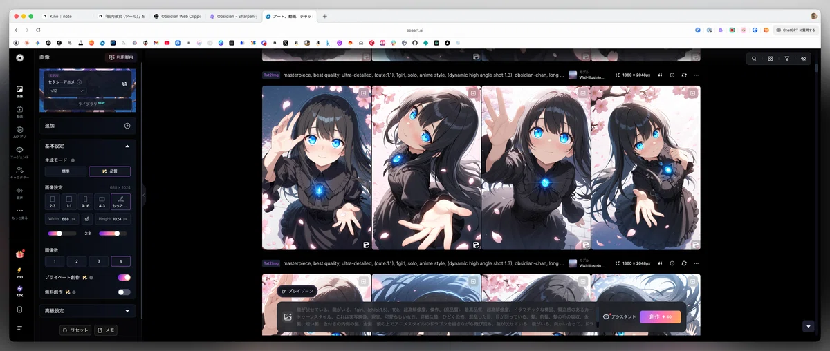Open the ライブラリ NEW library button
830x351 pixels.
coord(88,103)
